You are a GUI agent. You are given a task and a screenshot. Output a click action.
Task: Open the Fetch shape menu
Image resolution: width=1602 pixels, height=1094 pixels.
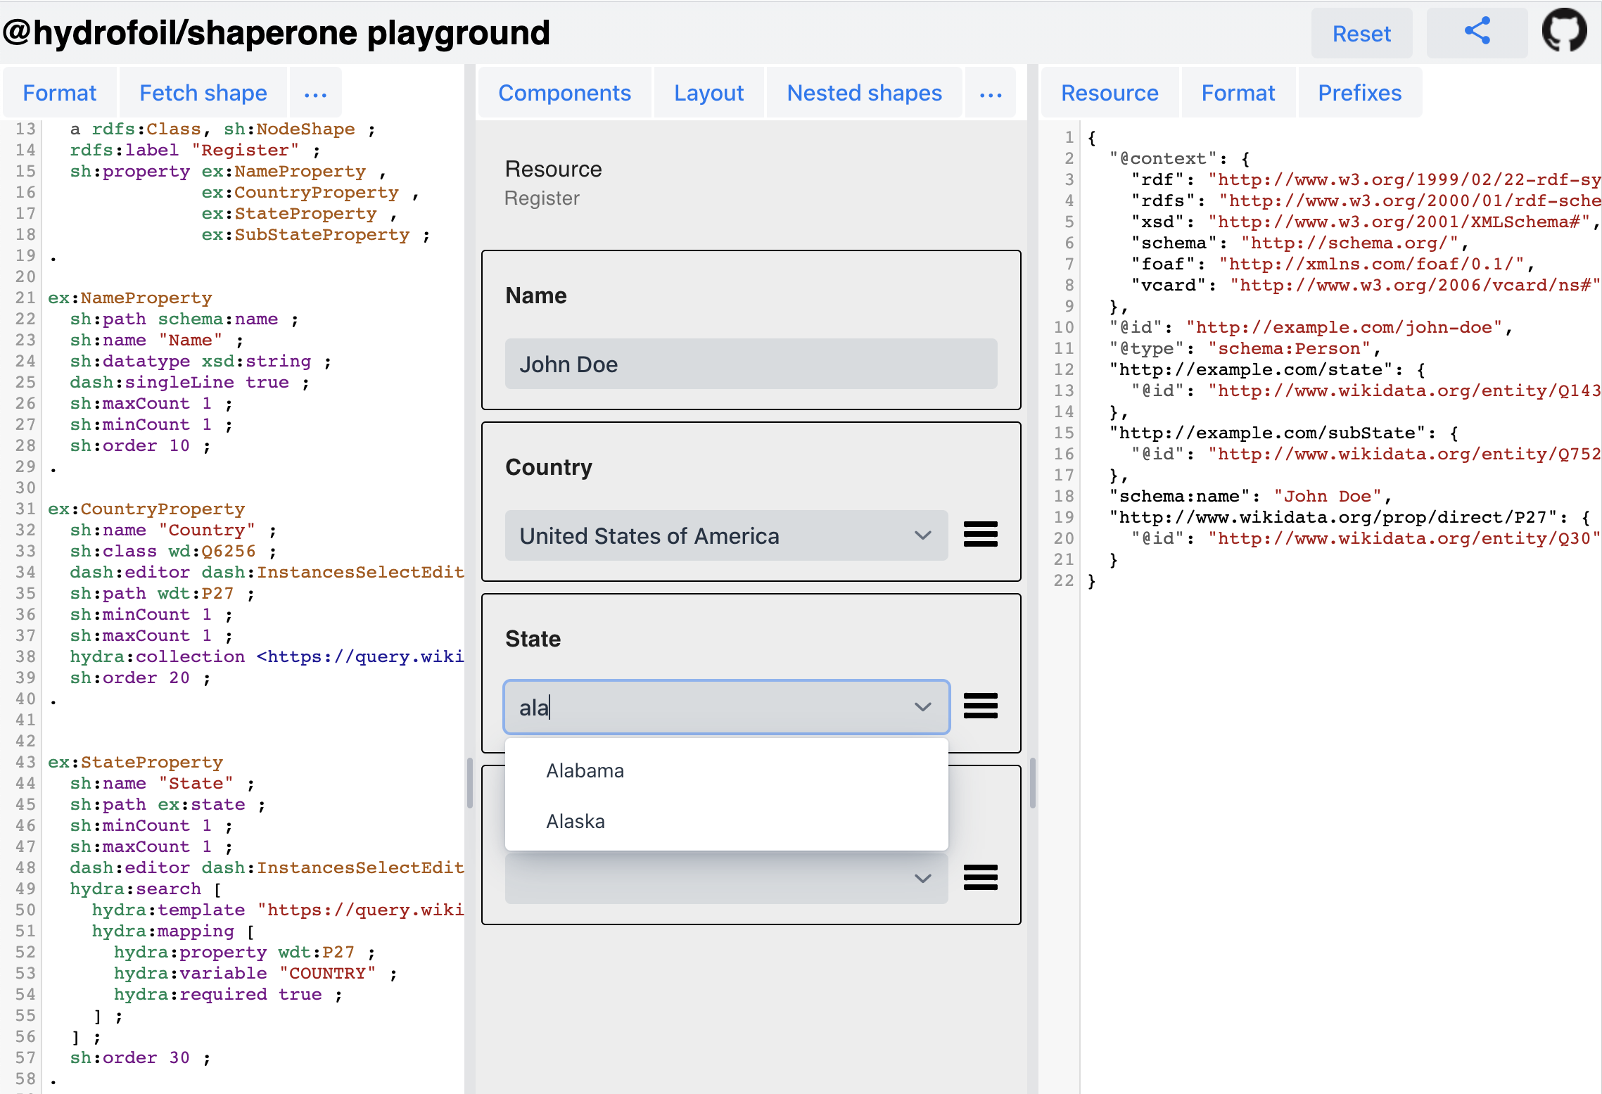coord(203,93)
